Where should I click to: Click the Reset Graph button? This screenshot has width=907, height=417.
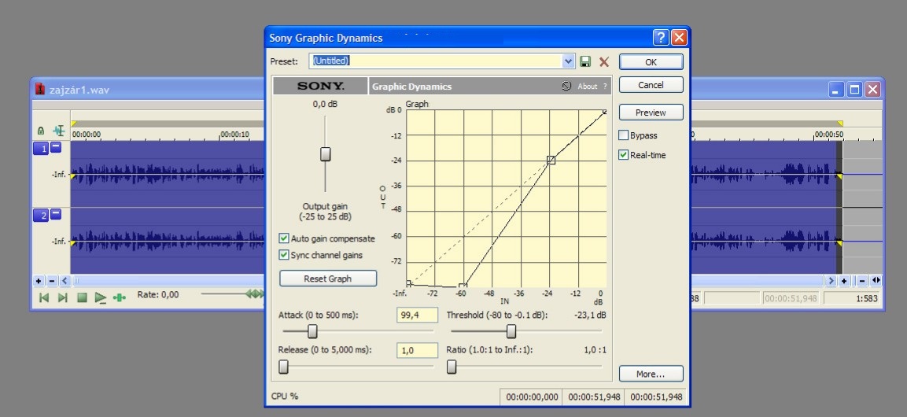pos(328,279)
